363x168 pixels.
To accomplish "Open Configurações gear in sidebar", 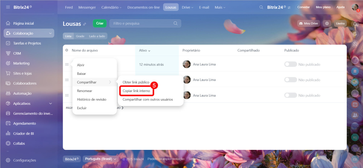I will pyautogui.click(x=8, y=160).
